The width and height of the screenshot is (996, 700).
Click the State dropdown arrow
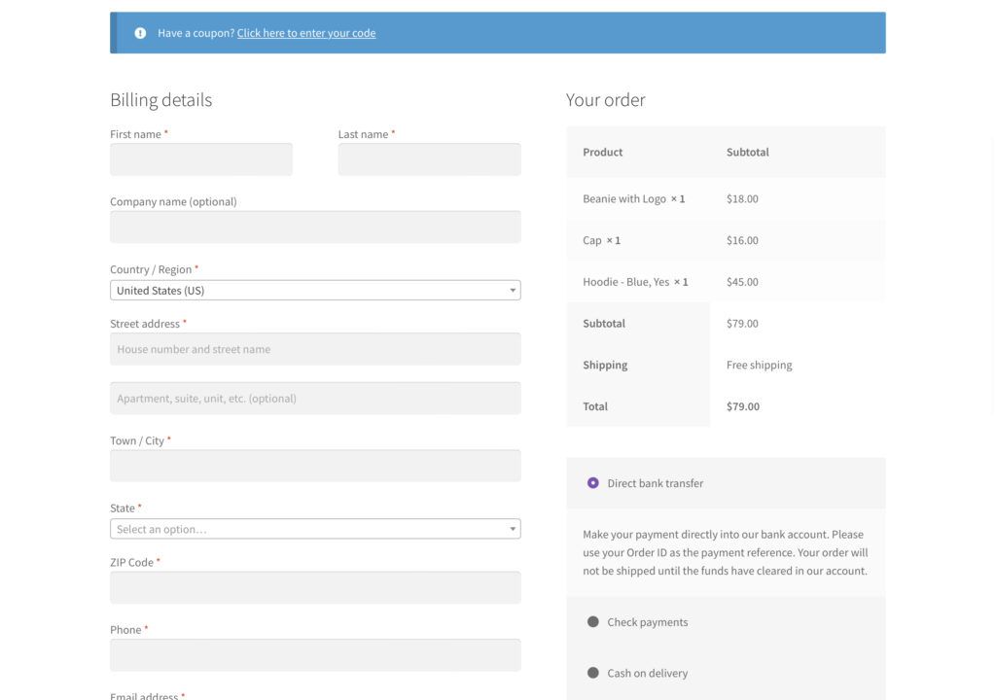pos(513,529)
